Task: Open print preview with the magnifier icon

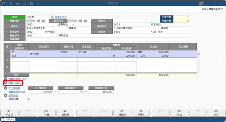Action: coord(11,3)
